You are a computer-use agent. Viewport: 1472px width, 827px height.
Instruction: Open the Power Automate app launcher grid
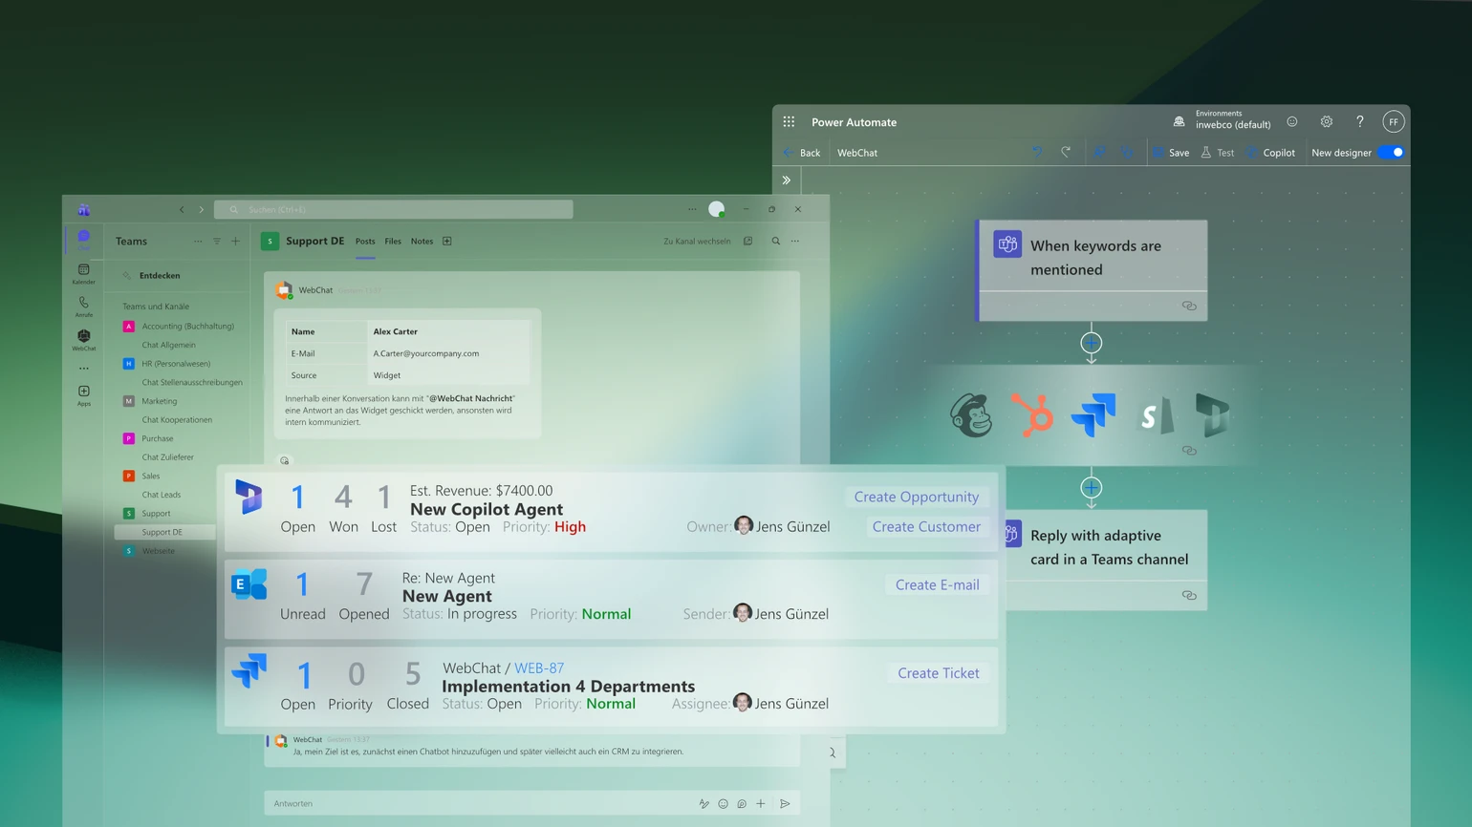point(788,121)
